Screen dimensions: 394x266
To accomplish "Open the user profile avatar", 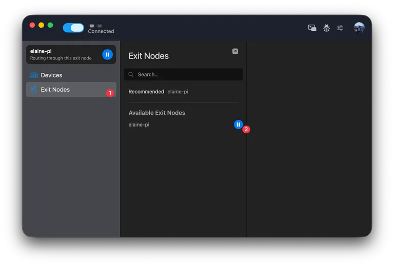I will point(359,28).
